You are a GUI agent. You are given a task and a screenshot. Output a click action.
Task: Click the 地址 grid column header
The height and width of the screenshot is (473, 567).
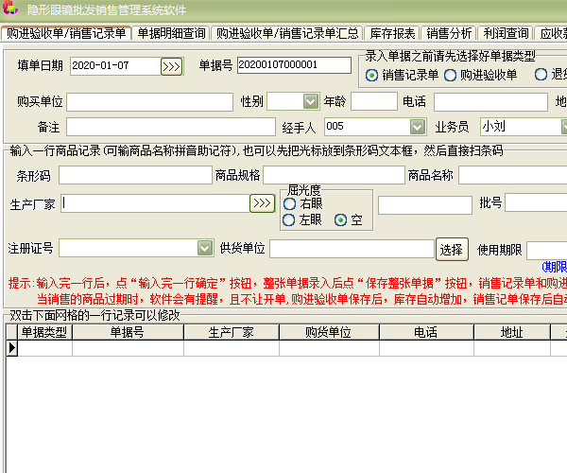[511, 332]
